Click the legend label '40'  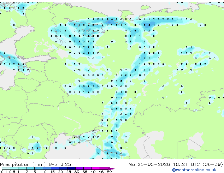93,172
